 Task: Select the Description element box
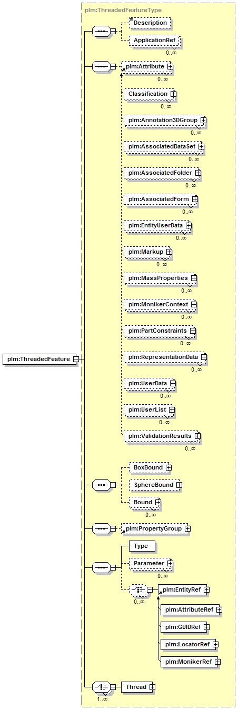click(150, 23)
